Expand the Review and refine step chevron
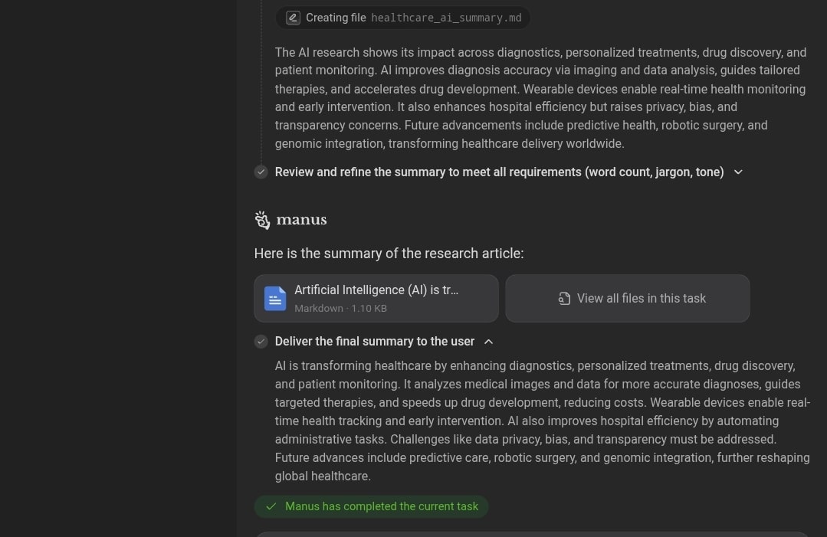 (x=738, y=172)
